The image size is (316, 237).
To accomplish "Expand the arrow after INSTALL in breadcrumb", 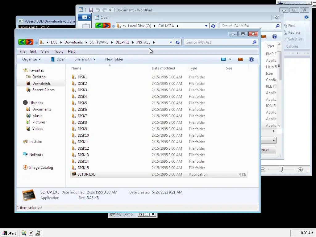I will coord(154,42).
